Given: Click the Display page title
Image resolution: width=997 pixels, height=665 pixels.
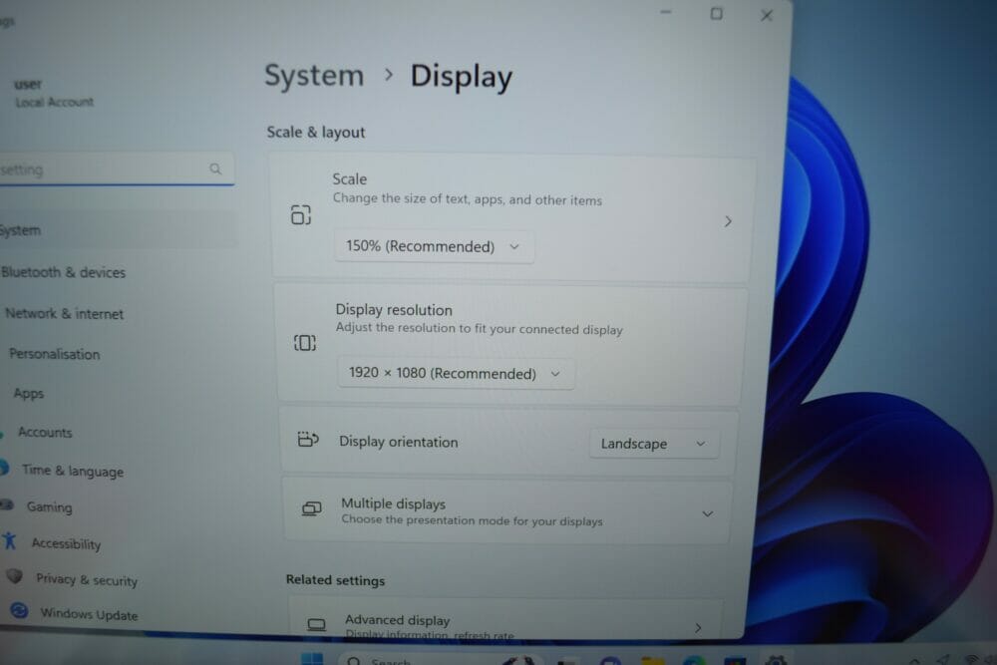Looking at the screenshot, I should 461,77.
